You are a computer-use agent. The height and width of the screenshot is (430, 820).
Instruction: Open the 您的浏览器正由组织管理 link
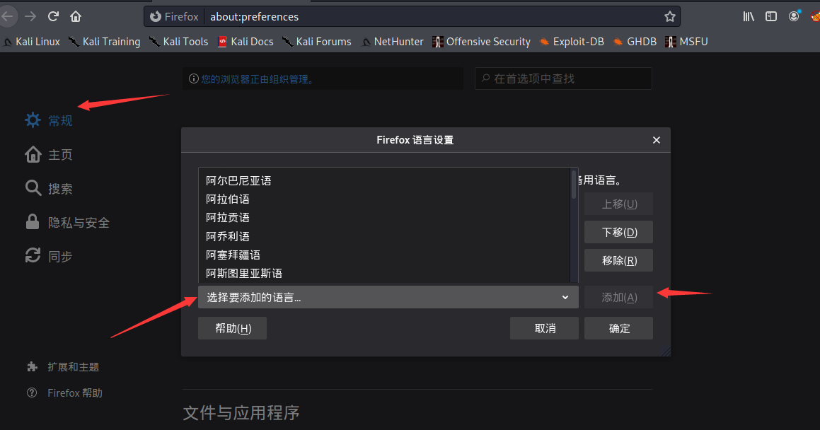(258, 79)
